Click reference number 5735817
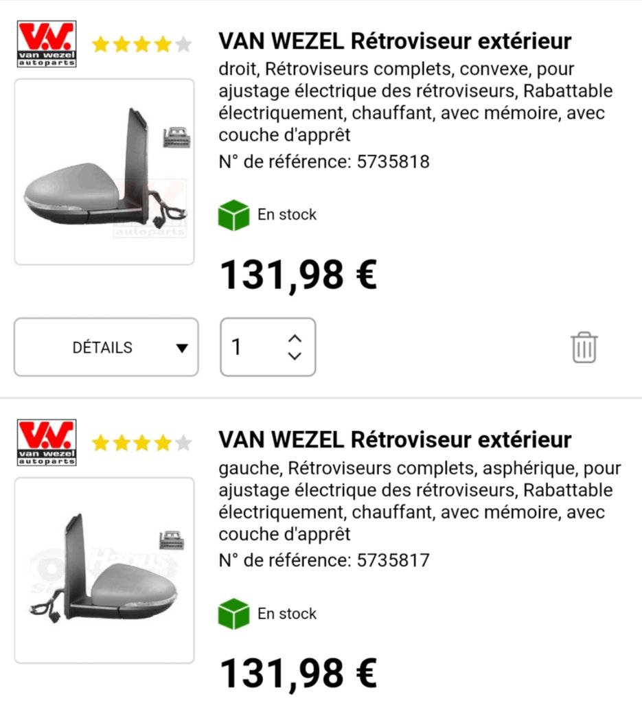This screenshot has height=703, width=642. (393, 560)
